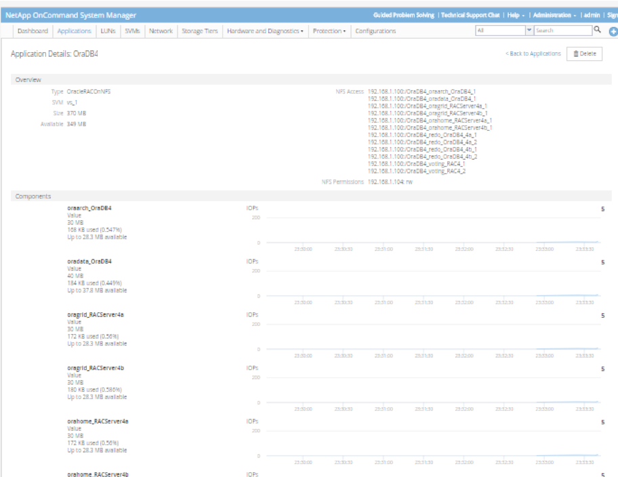Expand the Administration menu
This screenshot has height=477, width=618.
[x=554, y=15]
